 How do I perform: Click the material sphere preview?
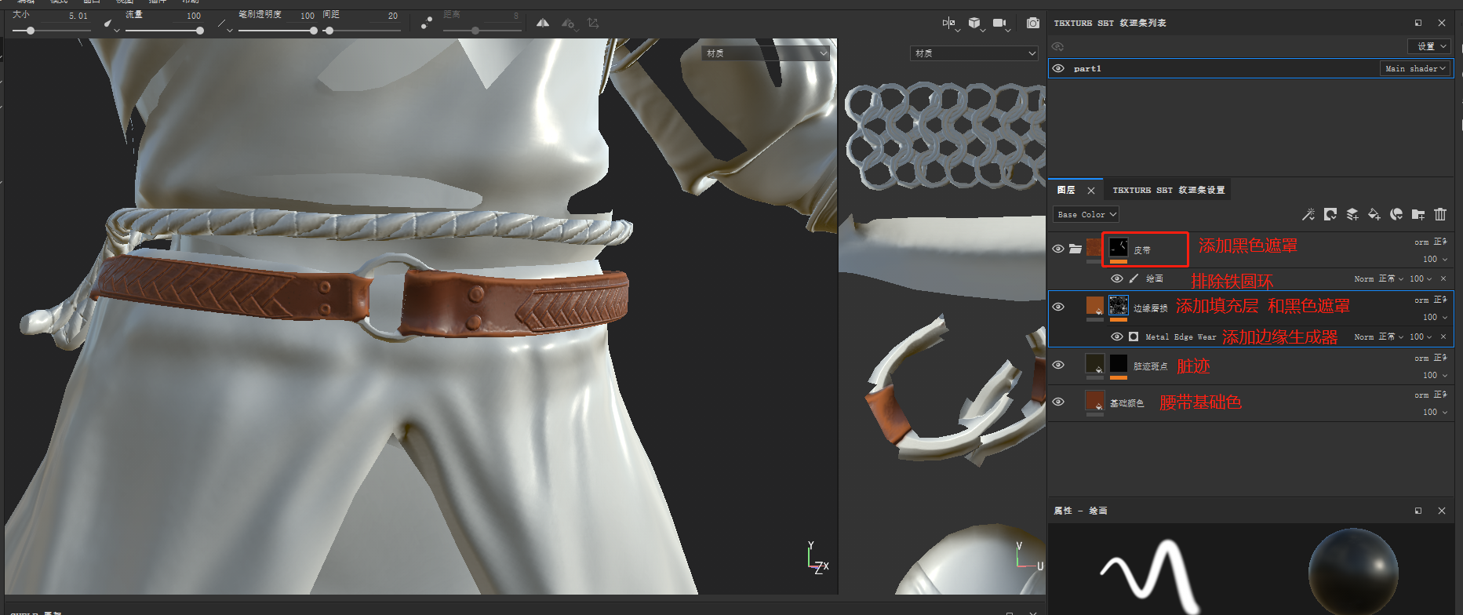(1353, 572)
